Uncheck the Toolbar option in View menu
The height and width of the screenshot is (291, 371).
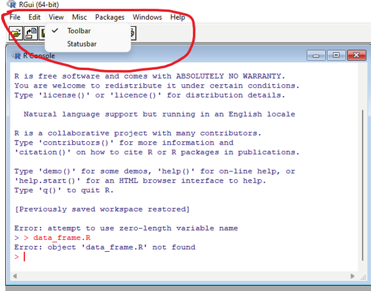tap(79, 31)
